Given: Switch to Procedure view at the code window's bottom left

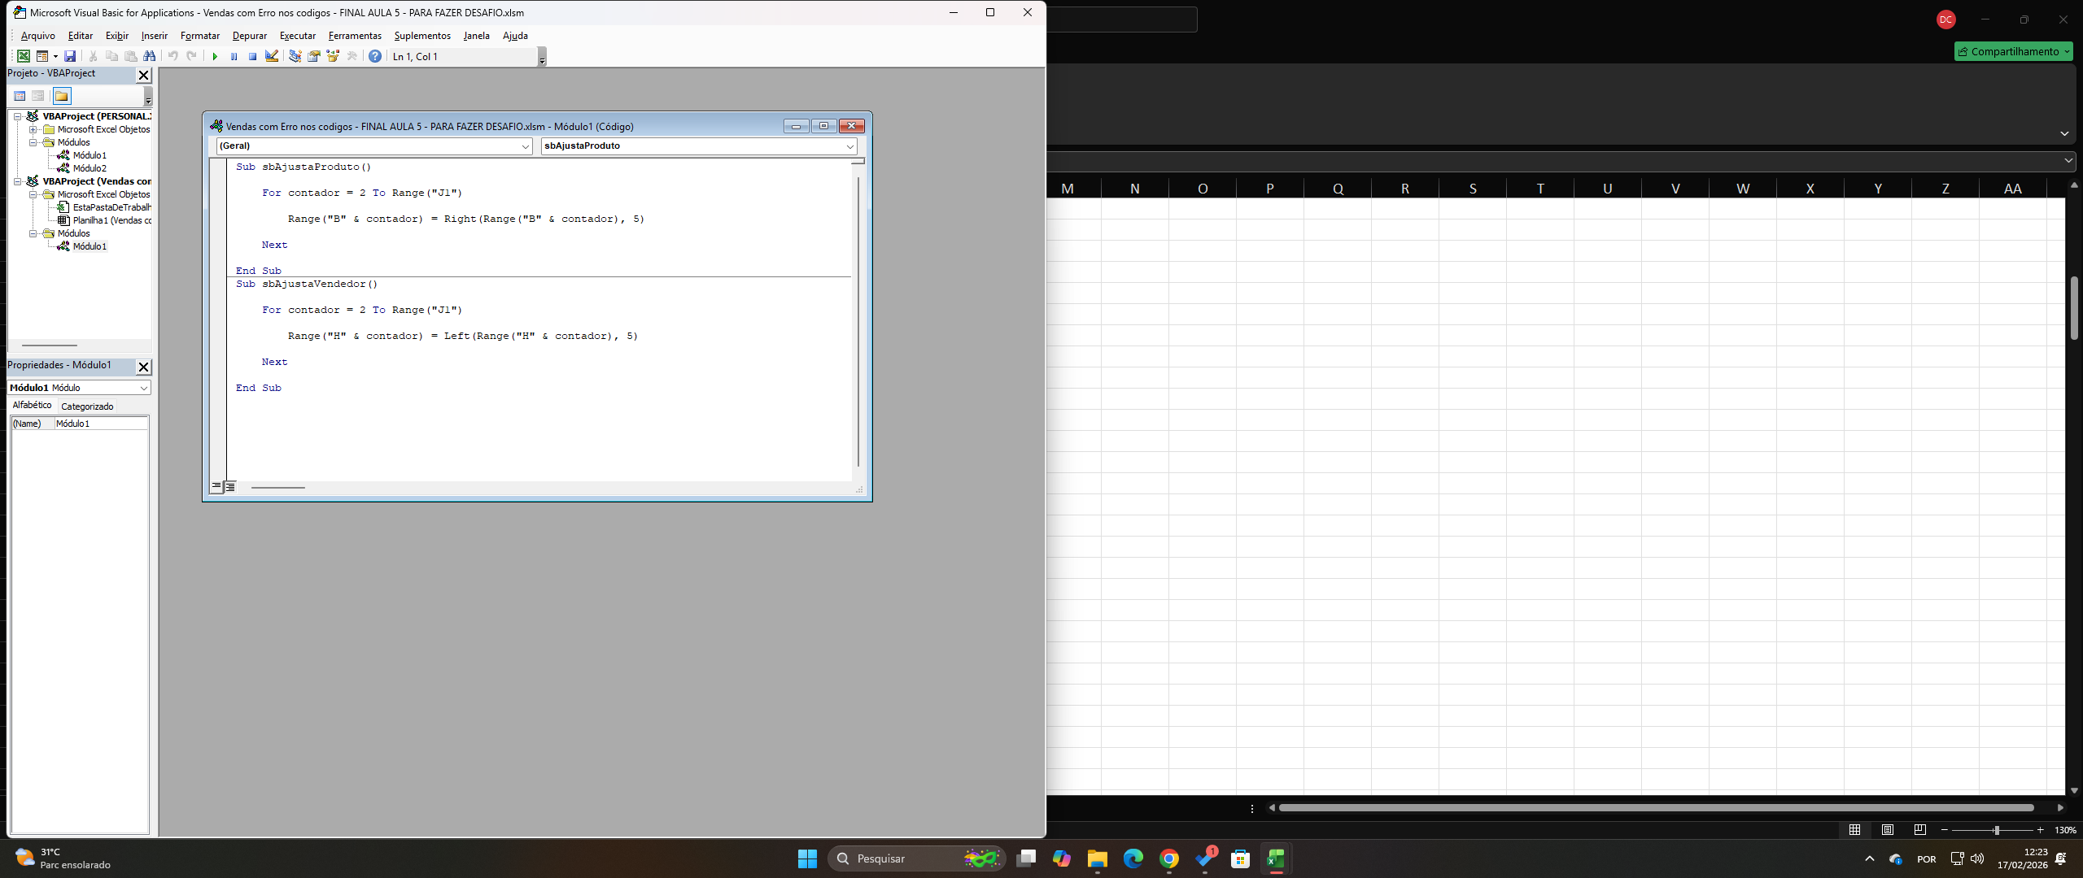Looking at the screenshot, I should tap(216, 486).
